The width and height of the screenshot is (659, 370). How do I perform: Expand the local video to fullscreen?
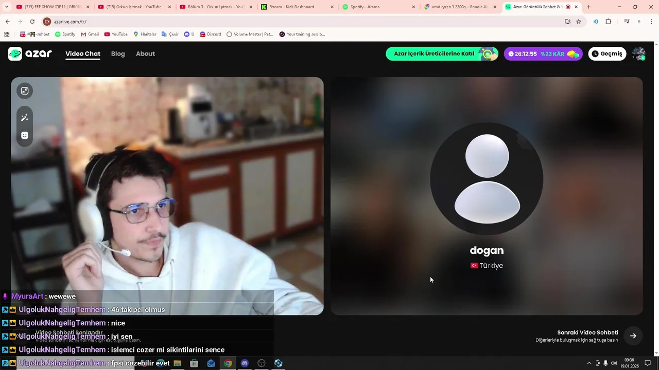click(x=25, y=91)
